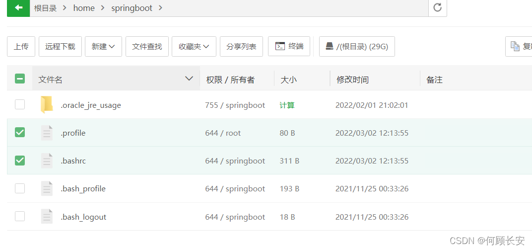The width and height of the screenshot is (532, 250).
Task: Click the 2022/02/01 21:02:01 timestamp
Action: [372, 105]
